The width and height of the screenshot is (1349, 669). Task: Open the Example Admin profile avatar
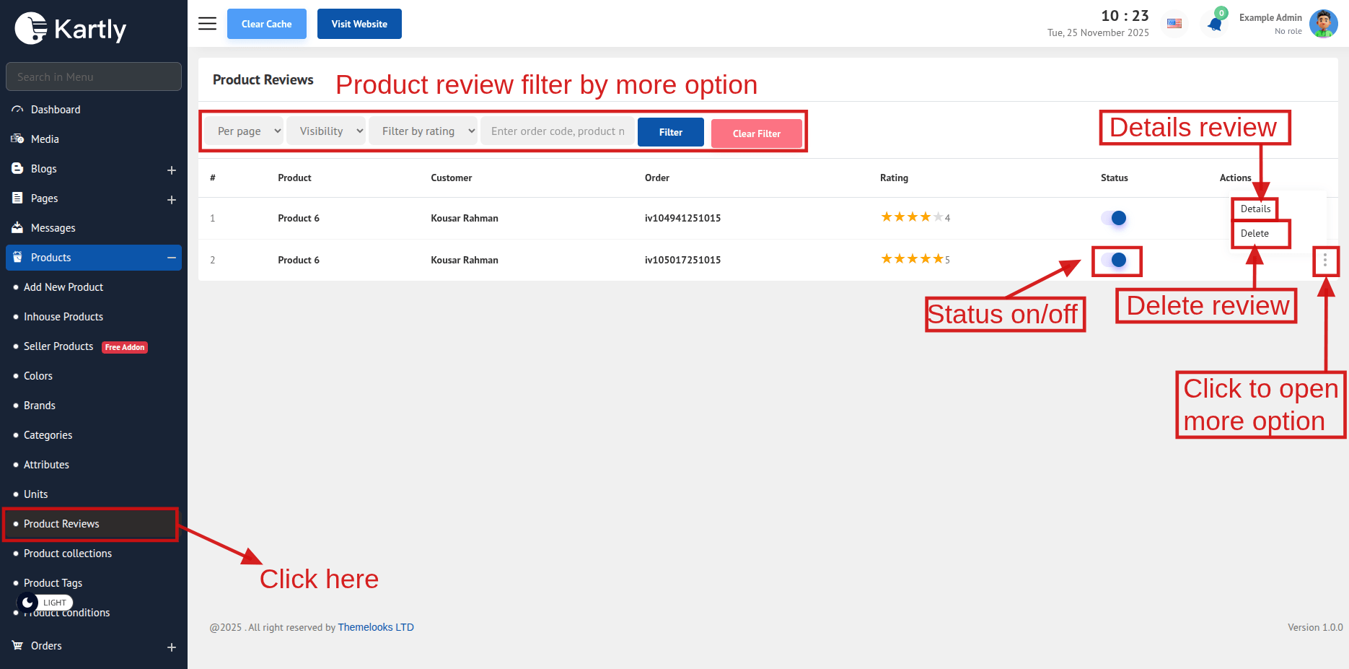point(1323,24)
